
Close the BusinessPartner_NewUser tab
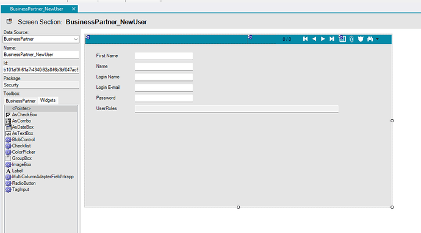pos(74,9)
